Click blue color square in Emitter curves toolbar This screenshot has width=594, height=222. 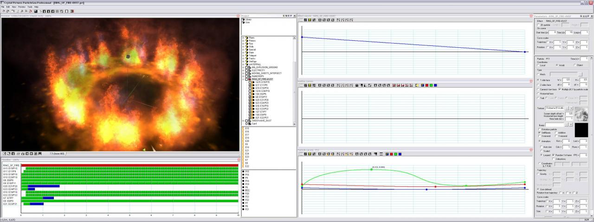[x=435, y=85]
